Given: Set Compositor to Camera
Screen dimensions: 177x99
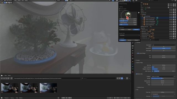Looking at the screenshot, I should pos(129,40).
